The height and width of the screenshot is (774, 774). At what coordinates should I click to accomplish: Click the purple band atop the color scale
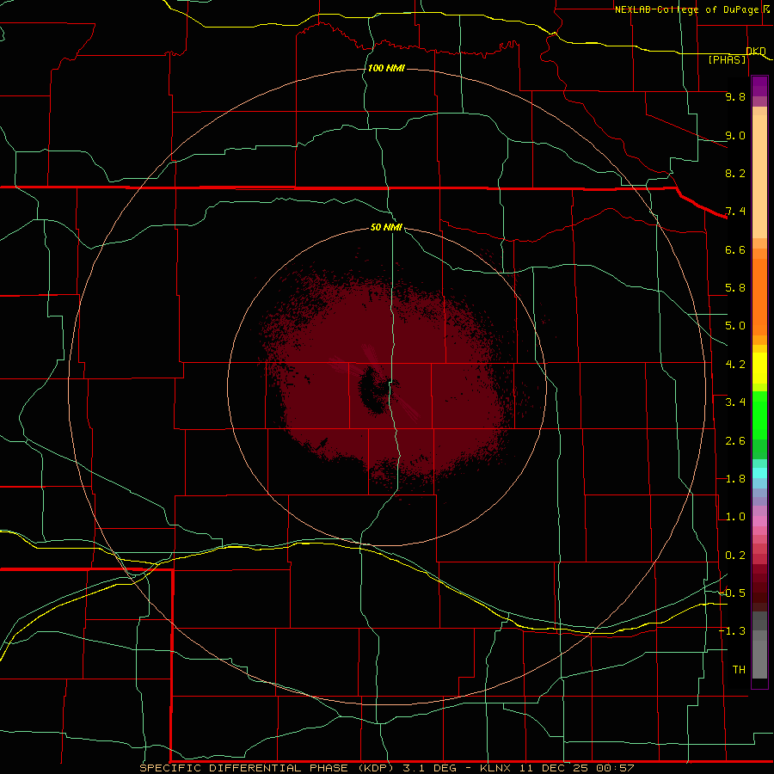[x=759, y=86]
